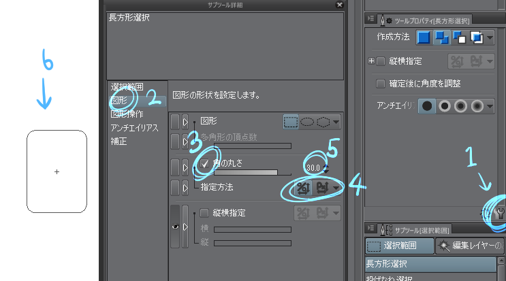This screenshot has height=281, width=506.
Task: Select weak anti-aliasing icon
Action: pos(444,106)
